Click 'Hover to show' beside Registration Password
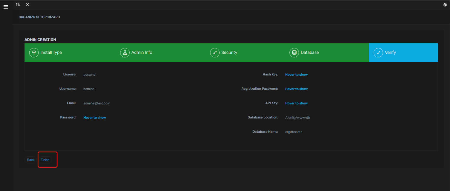Image resolution: width=450 pixels, height=191 pixels. tap(296, 89)
